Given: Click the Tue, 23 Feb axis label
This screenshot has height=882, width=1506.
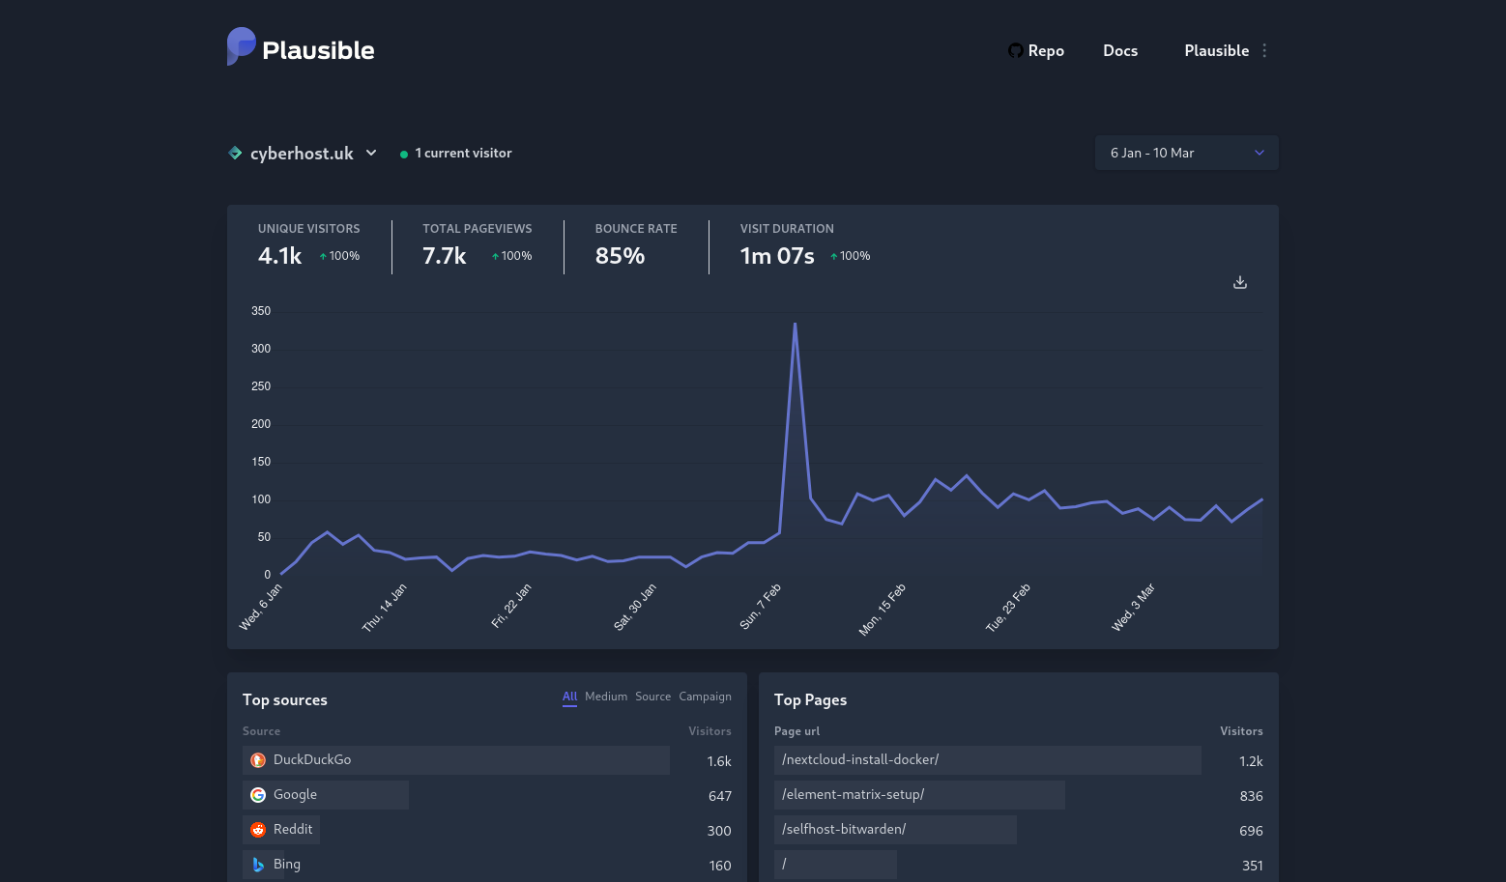Looking at the screenshot, I should click(1008, 608).
